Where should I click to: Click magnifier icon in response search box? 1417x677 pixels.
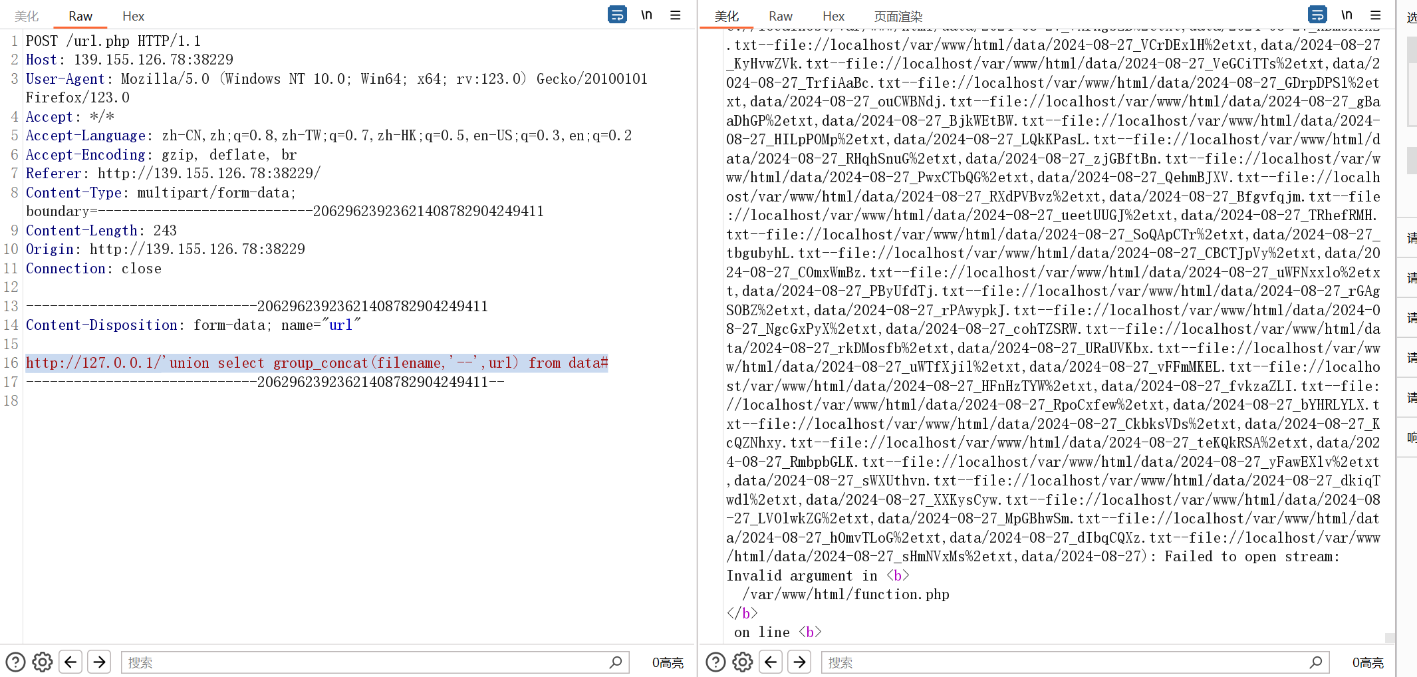(1316, 662)
